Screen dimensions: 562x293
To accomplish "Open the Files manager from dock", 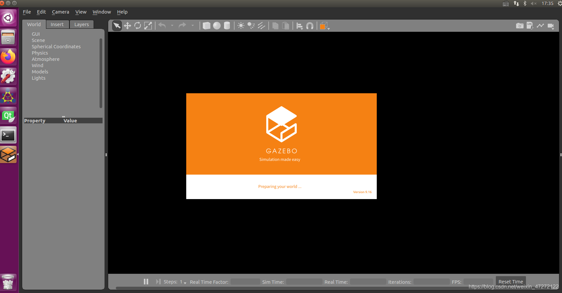I will [8, 37].
